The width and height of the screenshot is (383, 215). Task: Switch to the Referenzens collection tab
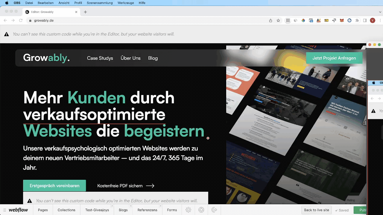(x=147, y=210)
